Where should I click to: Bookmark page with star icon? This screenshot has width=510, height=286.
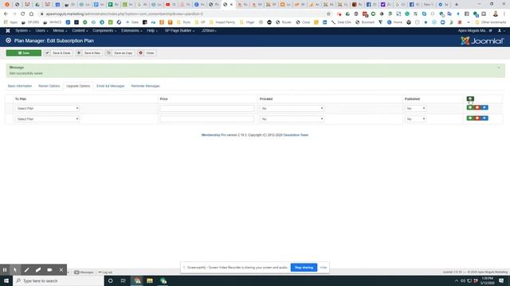(x=328, y=14)
